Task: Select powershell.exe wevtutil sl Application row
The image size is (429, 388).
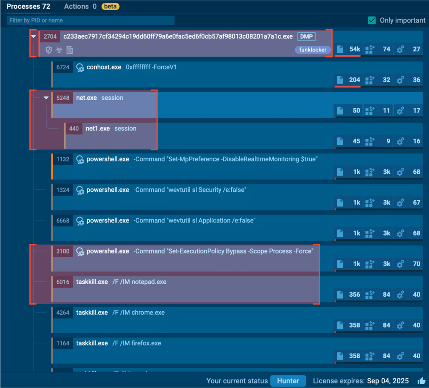Action: click(x=237, y=228)
